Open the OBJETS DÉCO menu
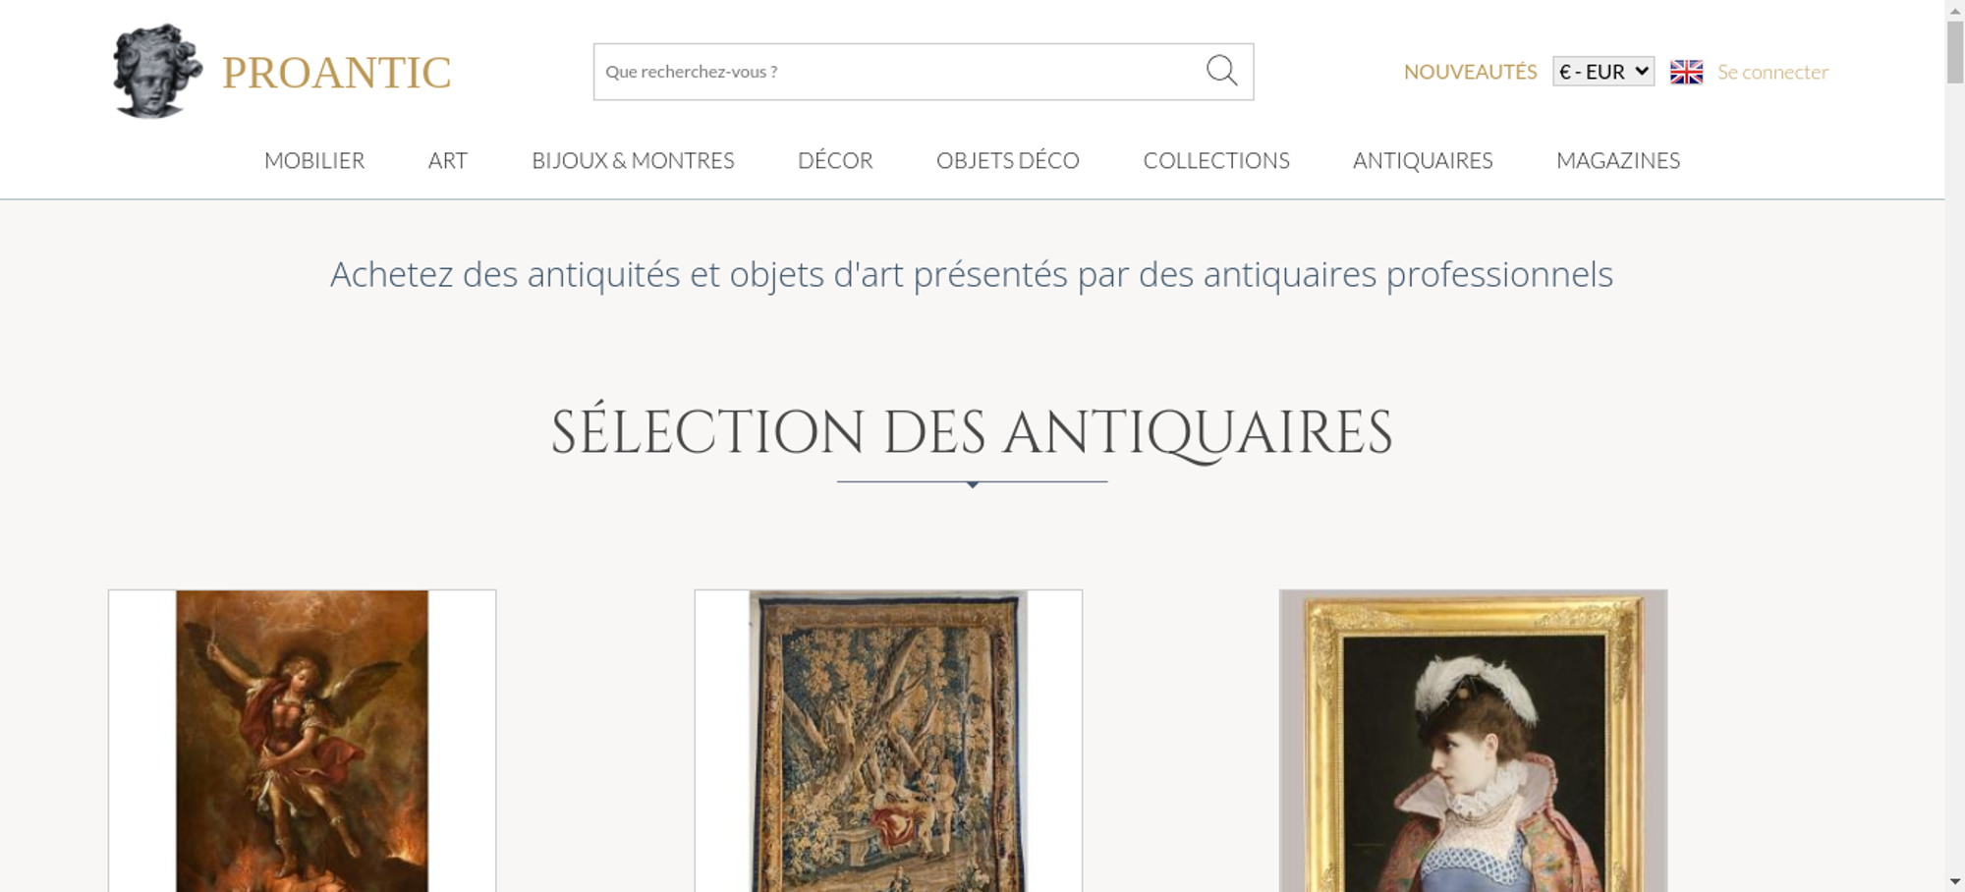The image size is (1965, 892). pos(1008,160)
